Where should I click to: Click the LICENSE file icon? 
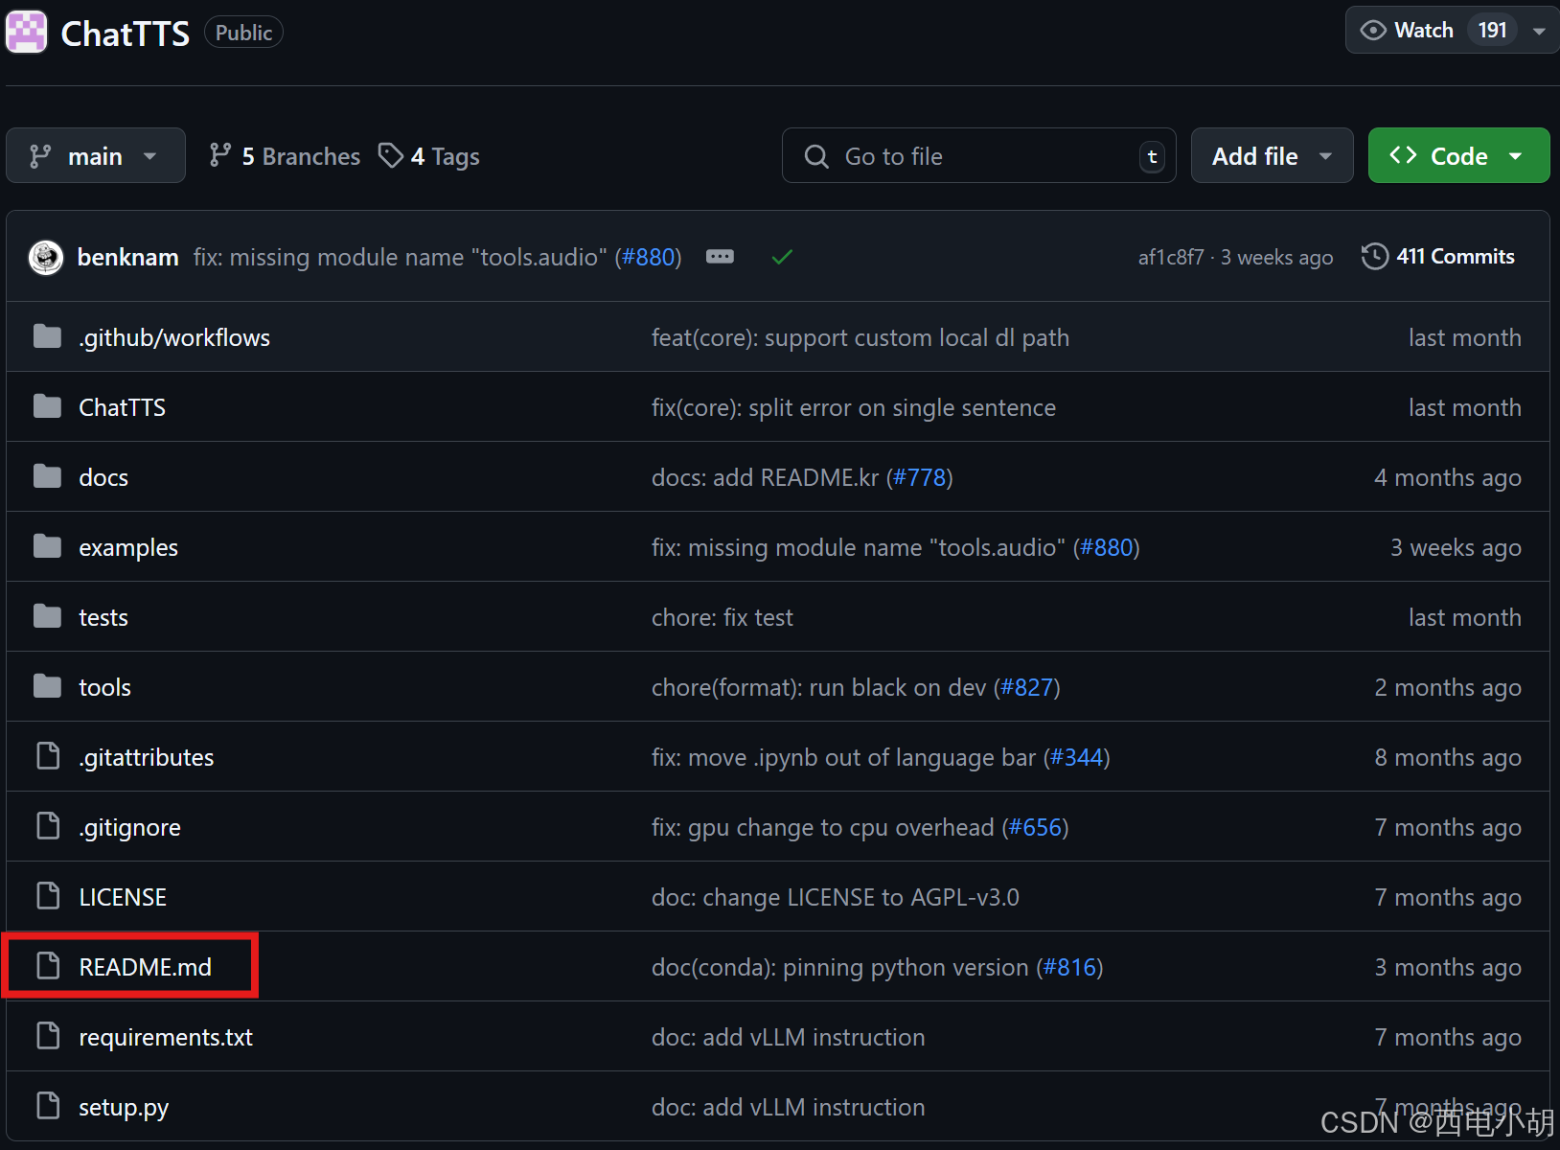coord(48,896)
